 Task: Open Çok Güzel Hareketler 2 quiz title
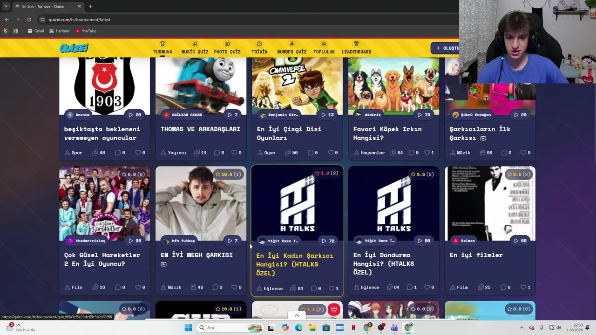click(x=102, y=259)
